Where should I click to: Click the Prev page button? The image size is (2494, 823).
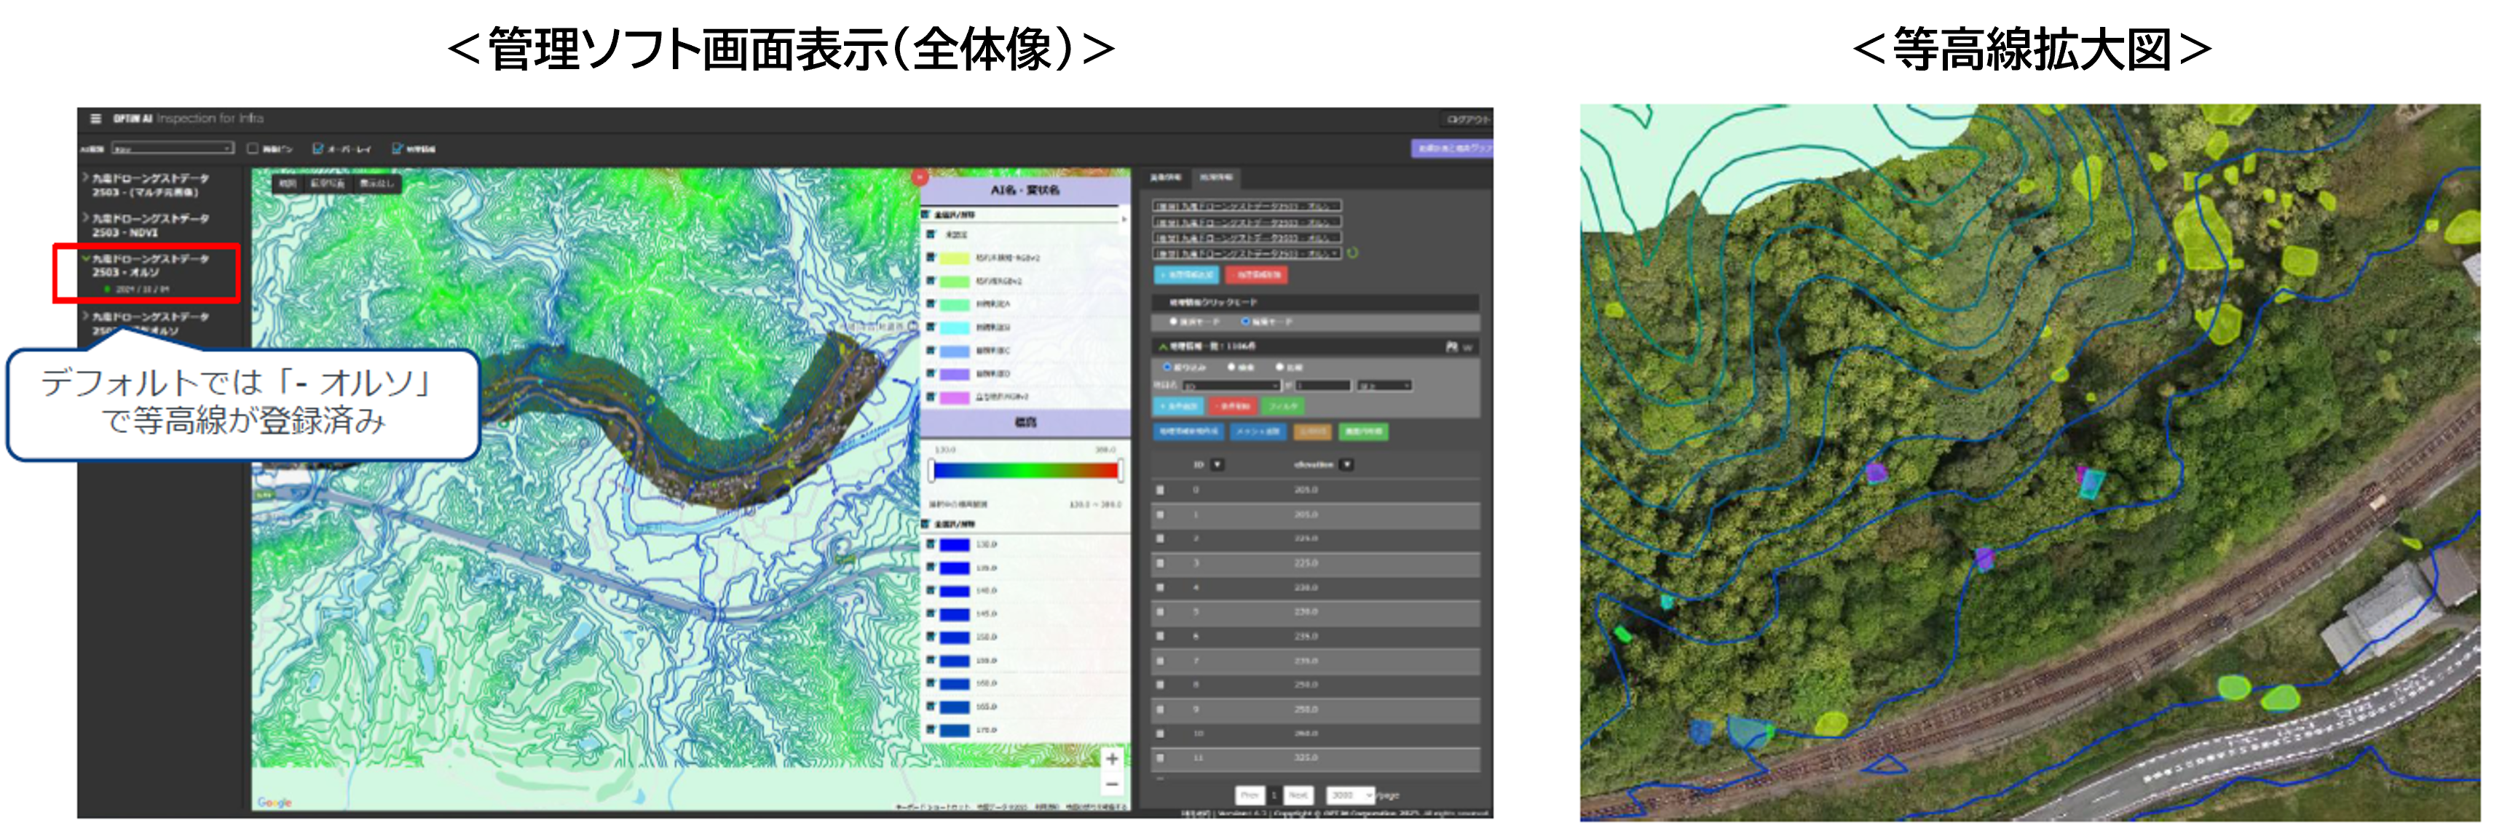(1250, 795)
